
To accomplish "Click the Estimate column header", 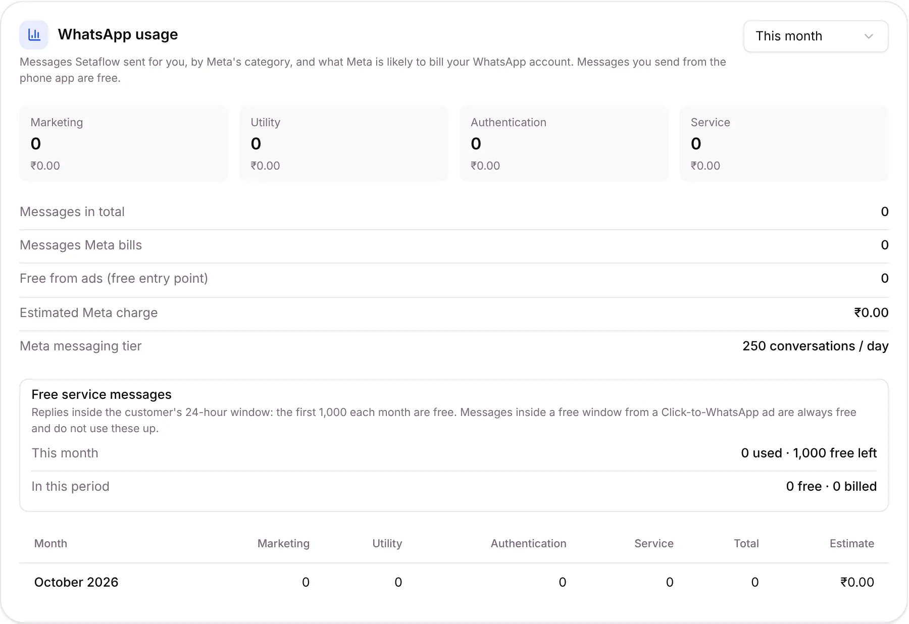I will point(852,543).
